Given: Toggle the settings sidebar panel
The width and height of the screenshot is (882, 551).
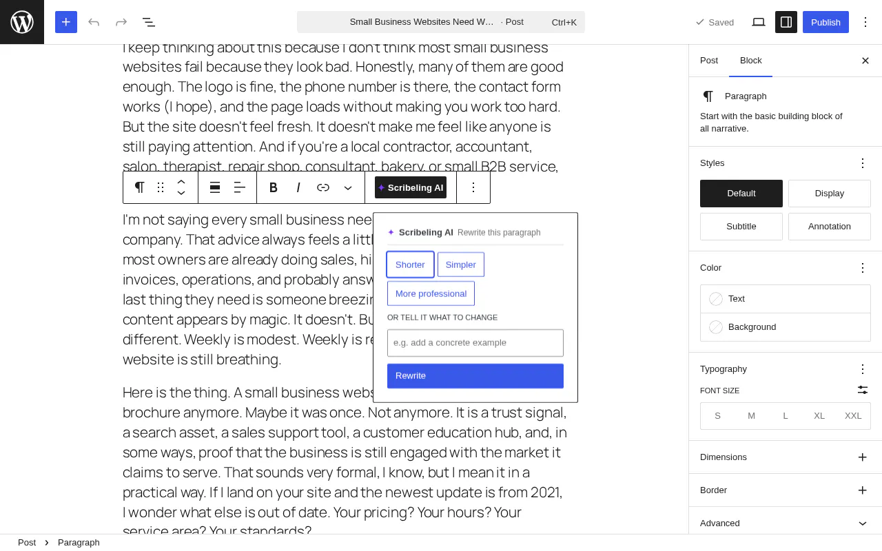Looking at the screenshot, I should click(x=786, y=22).
